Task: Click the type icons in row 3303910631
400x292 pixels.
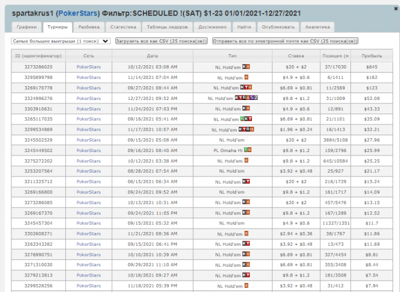Action: coord(246,108)
